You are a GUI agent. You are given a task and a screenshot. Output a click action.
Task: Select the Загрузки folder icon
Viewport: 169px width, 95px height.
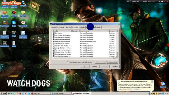[23, 13]
